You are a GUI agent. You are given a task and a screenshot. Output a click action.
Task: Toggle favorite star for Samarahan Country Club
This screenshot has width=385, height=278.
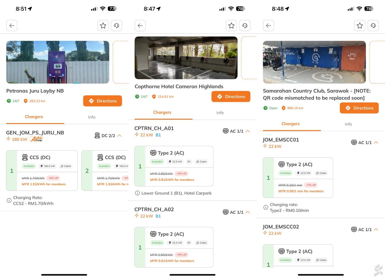pyautogui.click(x=360, y=25)
